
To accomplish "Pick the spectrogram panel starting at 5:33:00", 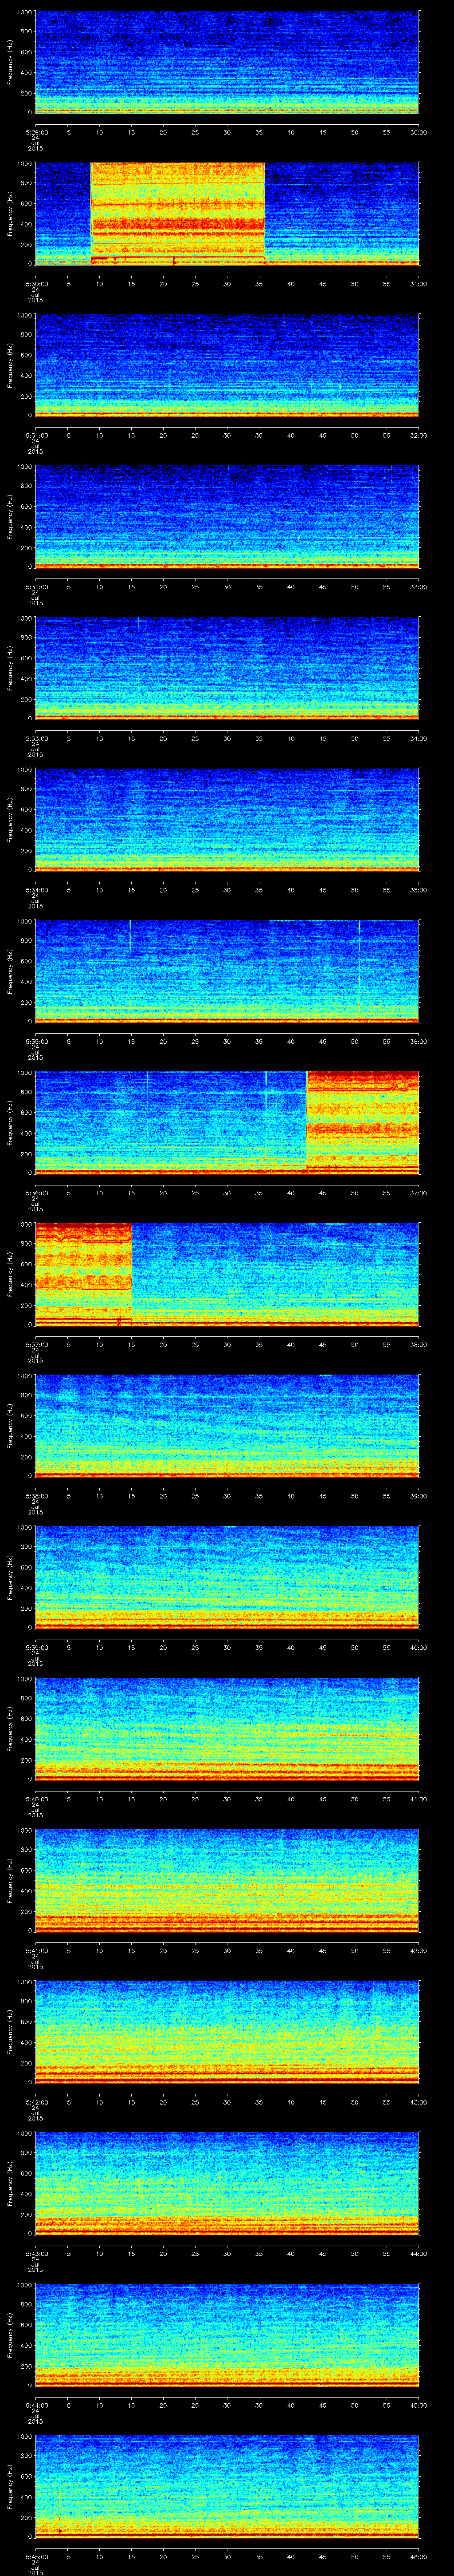I will coord(227,668).
